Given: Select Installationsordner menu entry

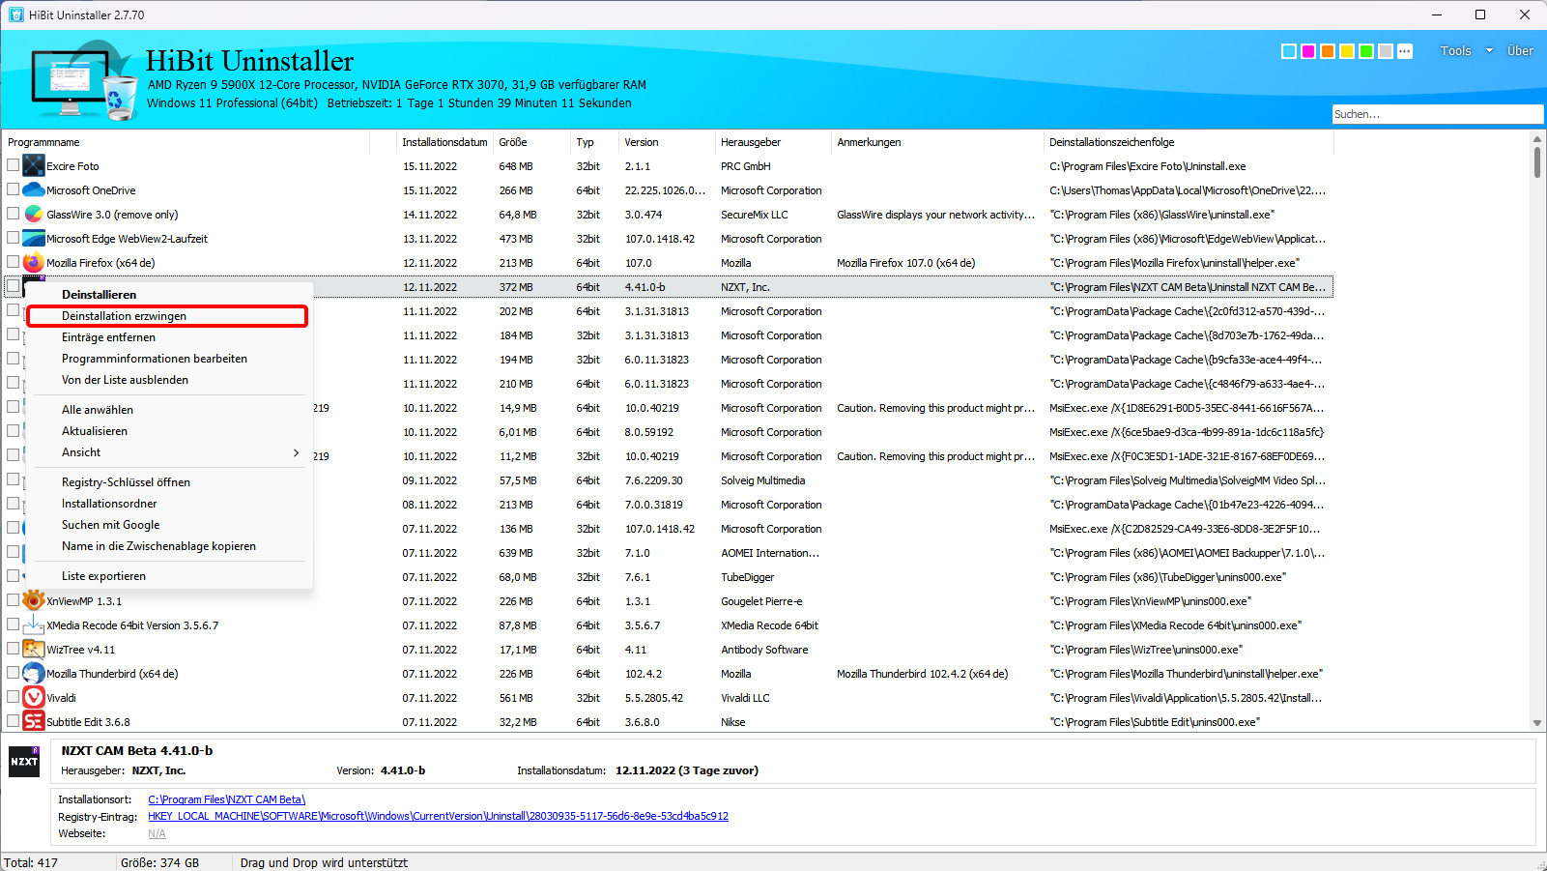Looking at the screenshot, I should tap(168, 504).
